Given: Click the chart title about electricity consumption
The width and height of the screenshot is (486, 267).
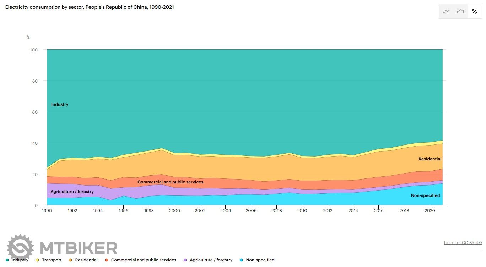Looking at the screenshot, I should pyautogui.click(x=90, y=7).
